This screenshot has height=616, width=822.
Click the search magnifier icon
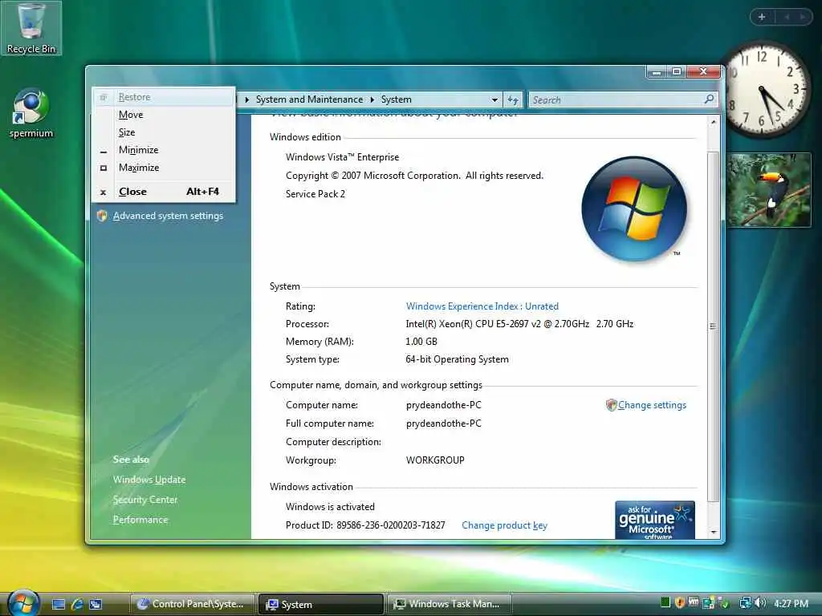pyautogui.click(x=709, y=99)
